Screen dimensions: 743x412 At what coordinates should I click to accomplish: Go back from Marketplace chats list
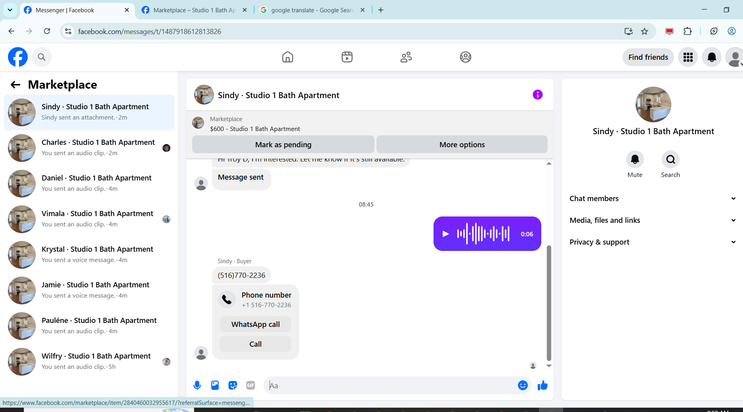tap(15, 84)
